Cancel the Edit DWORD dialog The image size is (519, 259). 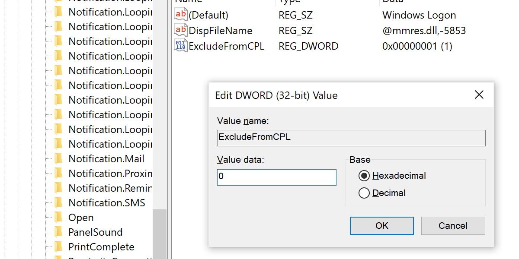[x=453, y=226]
